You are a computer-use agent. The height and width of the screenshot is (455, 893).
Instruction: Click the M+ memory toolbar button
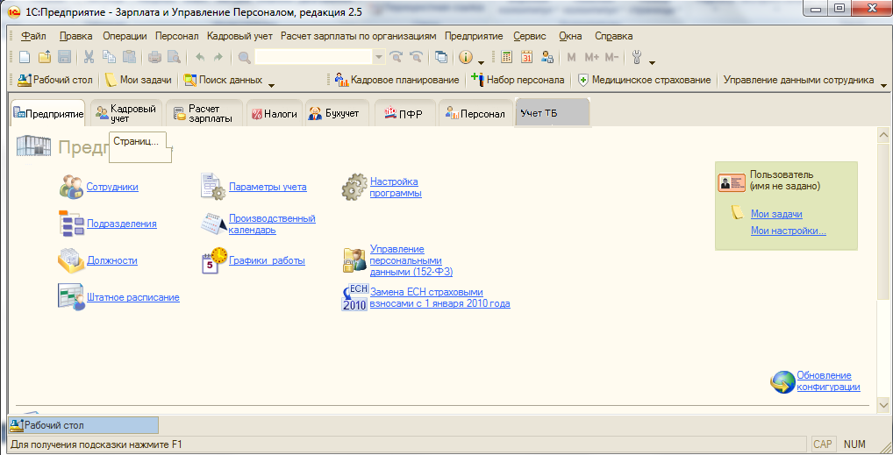(592, 57)
